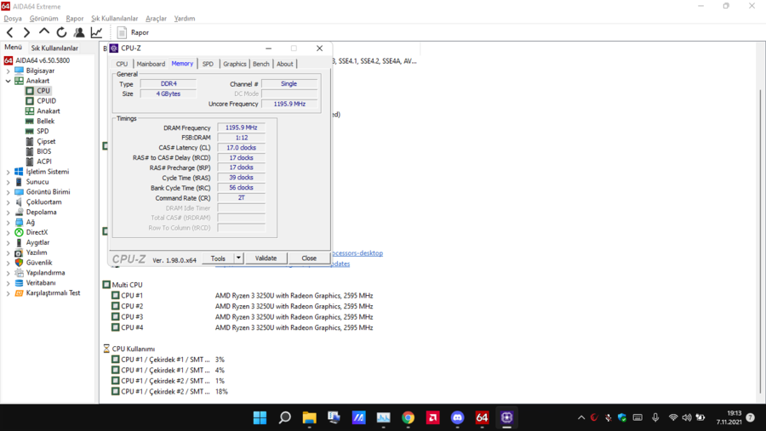Switch to the CPU tab in CPU-Z
Screen dimensions: 766x431
tap(122, 64)
